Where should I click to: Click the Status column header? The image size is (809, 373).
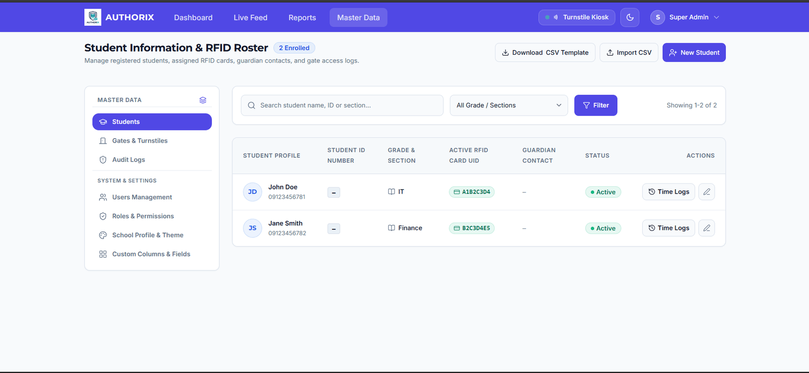click(597, 156)
